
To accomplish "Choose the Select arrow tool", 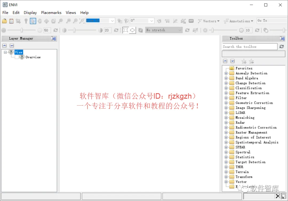I will pos(33,21).
